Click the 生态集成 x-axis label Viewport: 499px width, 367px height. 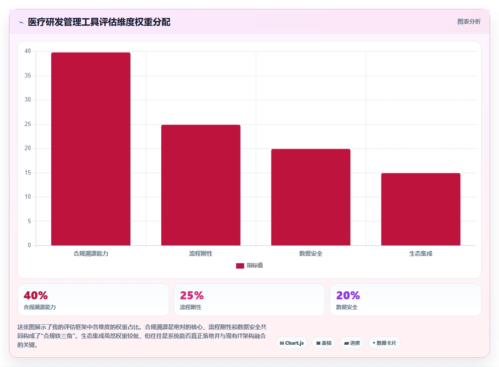click(x=421, y=253)
